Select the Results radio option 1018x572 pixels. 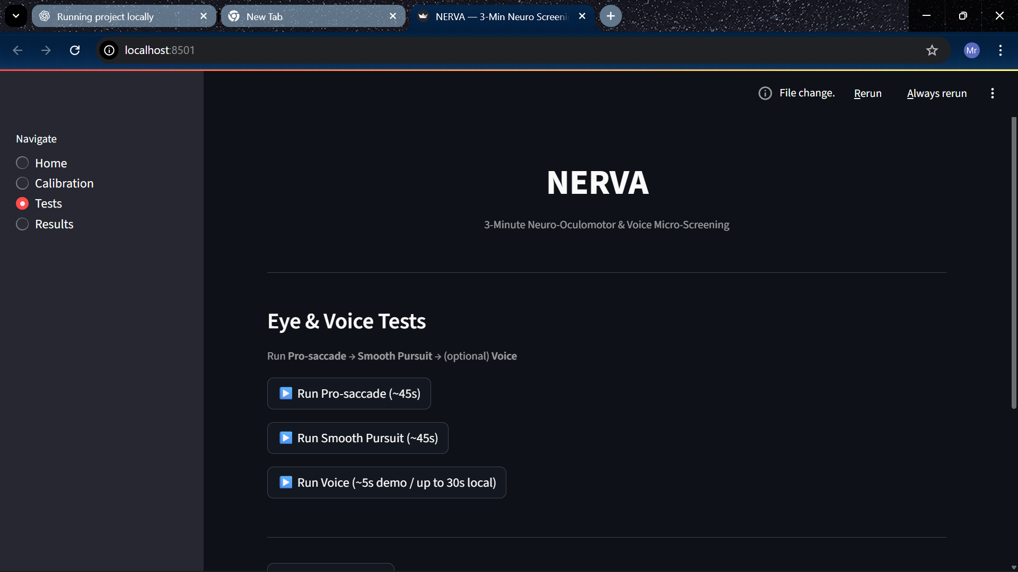22,224
